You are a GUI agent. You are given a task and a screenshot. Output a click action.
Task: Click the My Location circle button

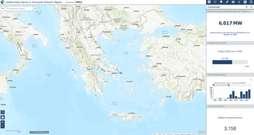tap(3, 112)
